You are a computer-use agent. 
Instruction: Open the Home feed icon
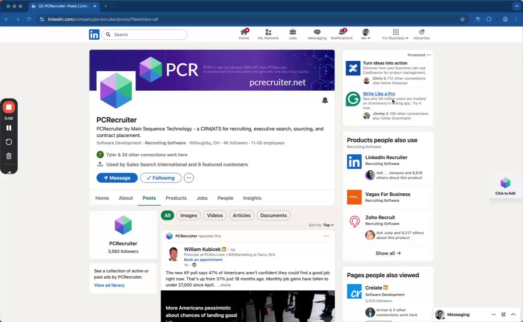(x=244, y=34)
